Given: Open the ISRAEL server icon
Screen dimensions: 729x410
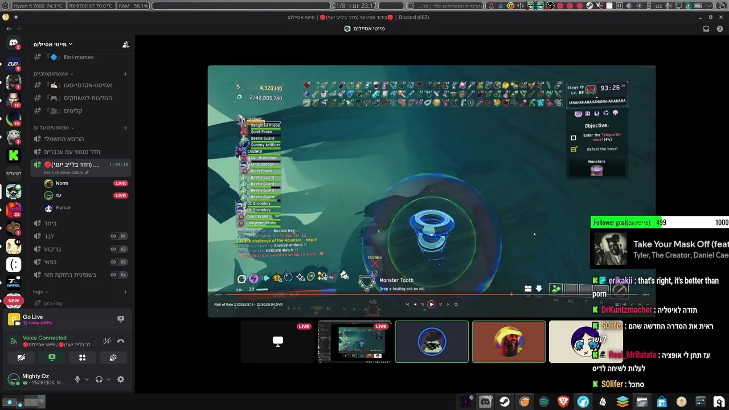Looking at the screenshot, I should tap(14, 282).
